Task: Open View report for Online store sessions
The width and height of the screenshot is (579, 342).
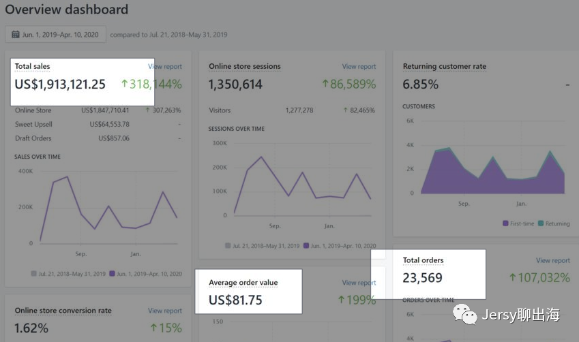Action: tap(359, 67)
